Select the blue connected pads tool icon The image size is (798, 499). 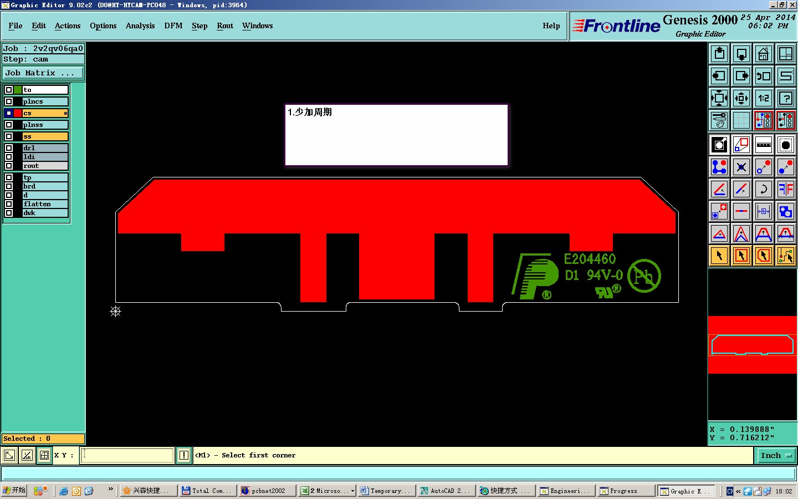point(719,167)
